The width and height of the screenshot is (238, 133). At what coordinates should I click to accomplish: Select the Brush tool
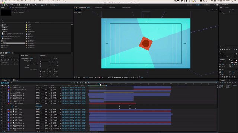click(x=25, y=5)
